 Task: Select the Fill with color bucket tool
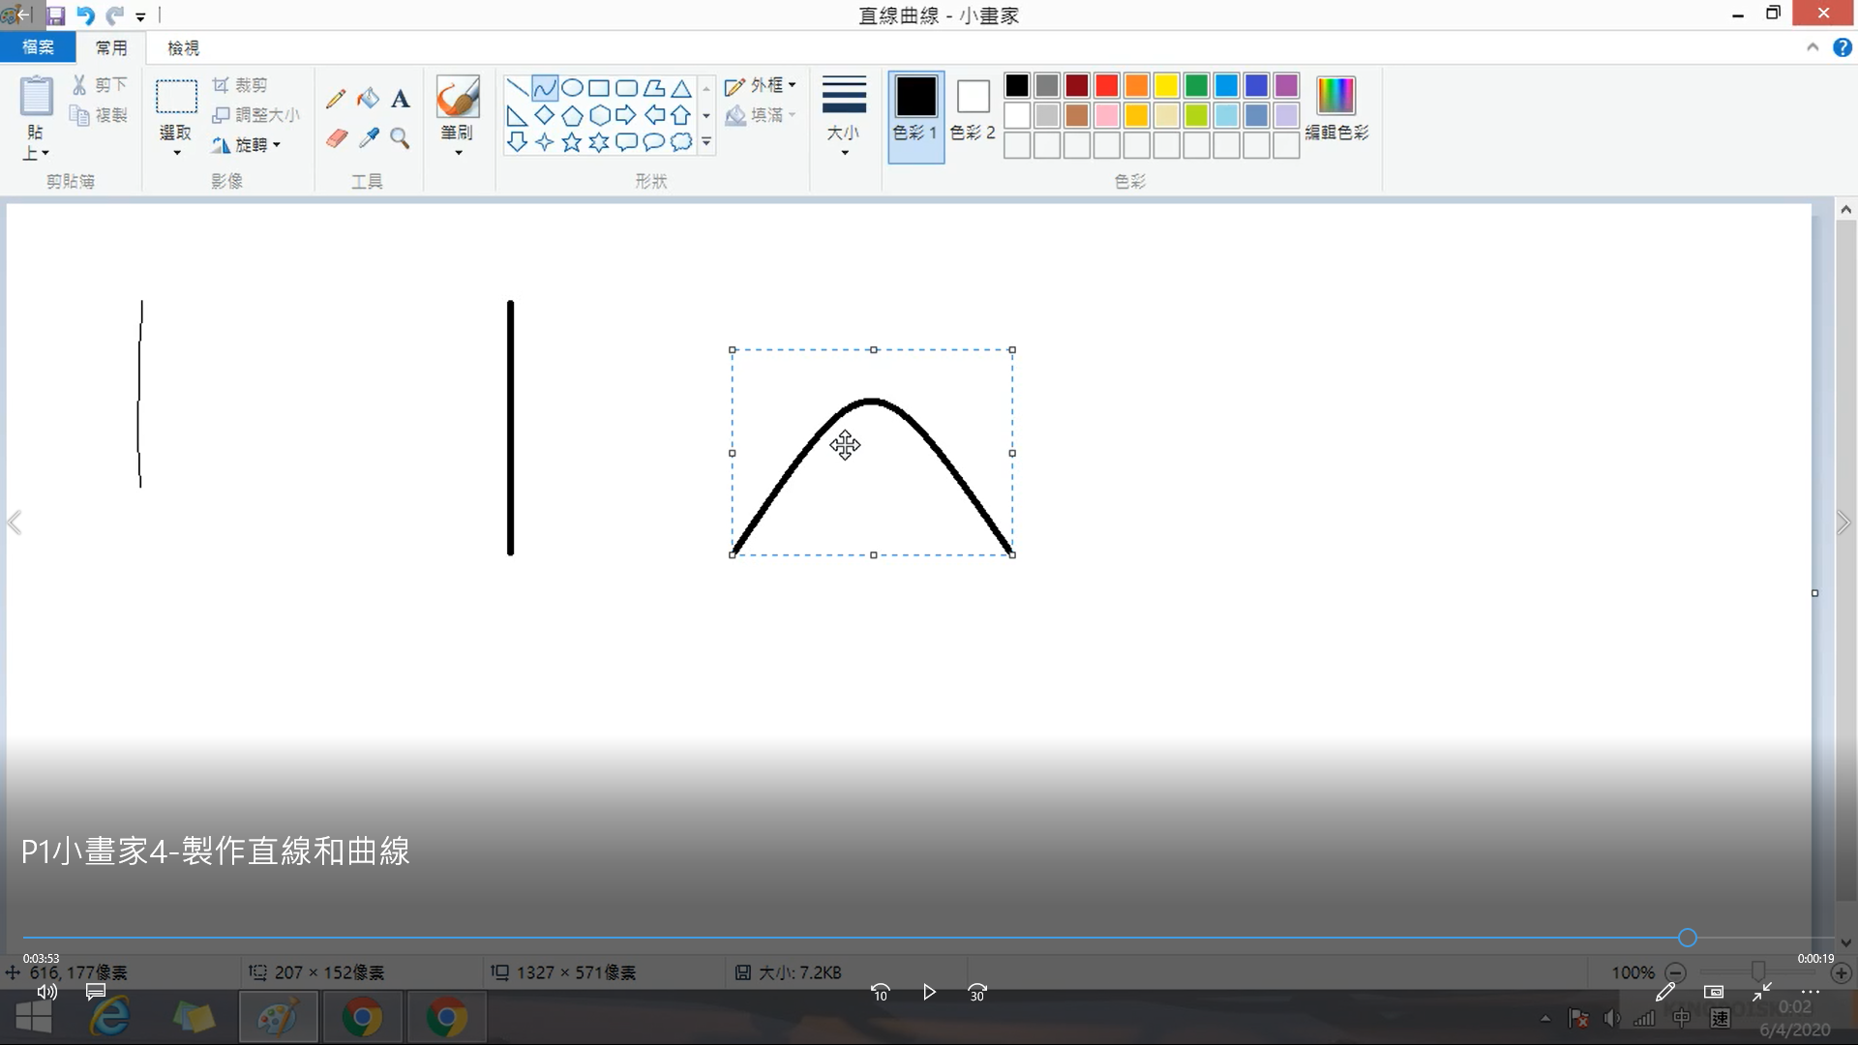[368, 99]
